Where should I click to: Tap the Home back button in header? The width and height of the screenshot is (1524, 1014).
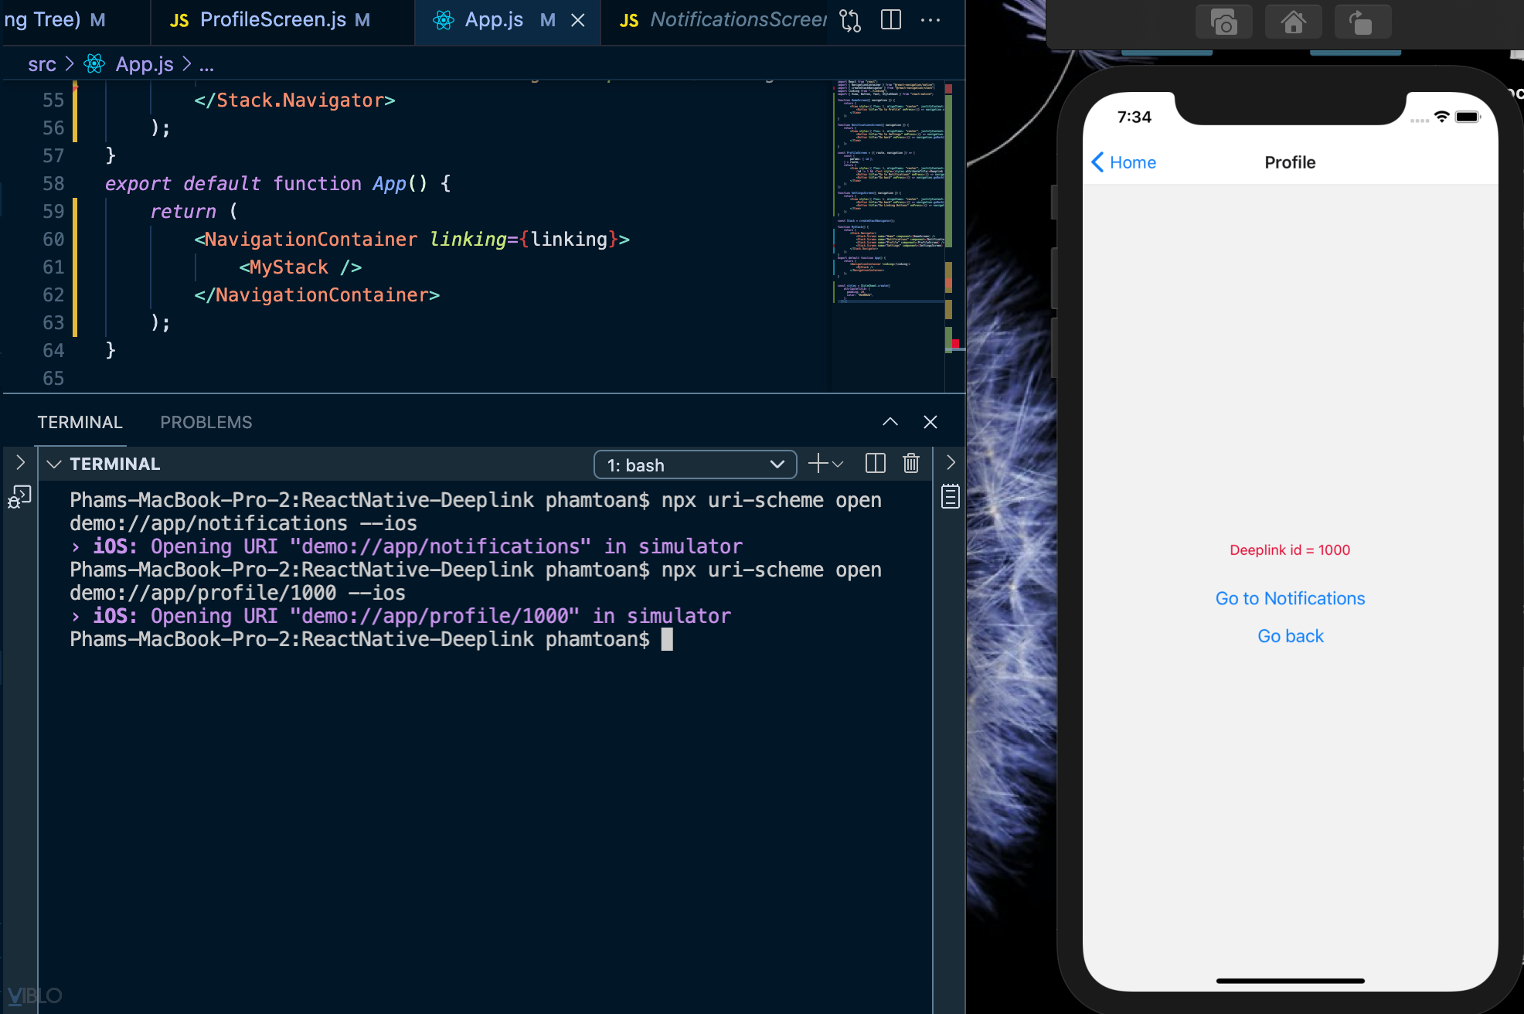click(x=1123, y=162)
